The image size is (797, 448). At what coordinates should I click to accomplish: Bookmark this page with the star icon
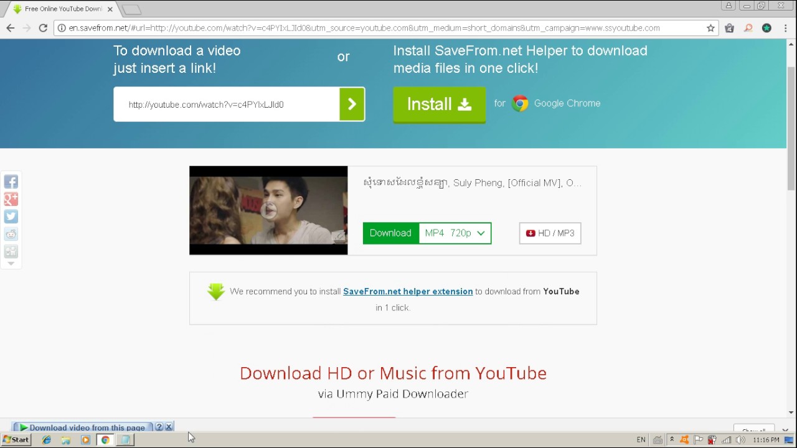710,28
